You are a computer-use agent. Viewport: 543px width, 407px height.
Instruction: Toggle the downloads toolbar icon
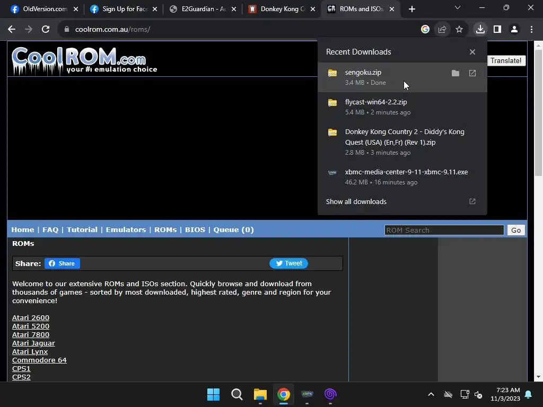click(x=480, y=30)
